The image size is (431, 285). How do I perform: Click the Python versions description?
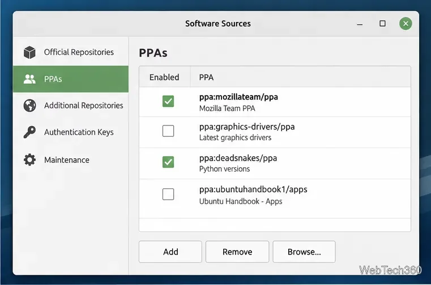click(225, 169)
